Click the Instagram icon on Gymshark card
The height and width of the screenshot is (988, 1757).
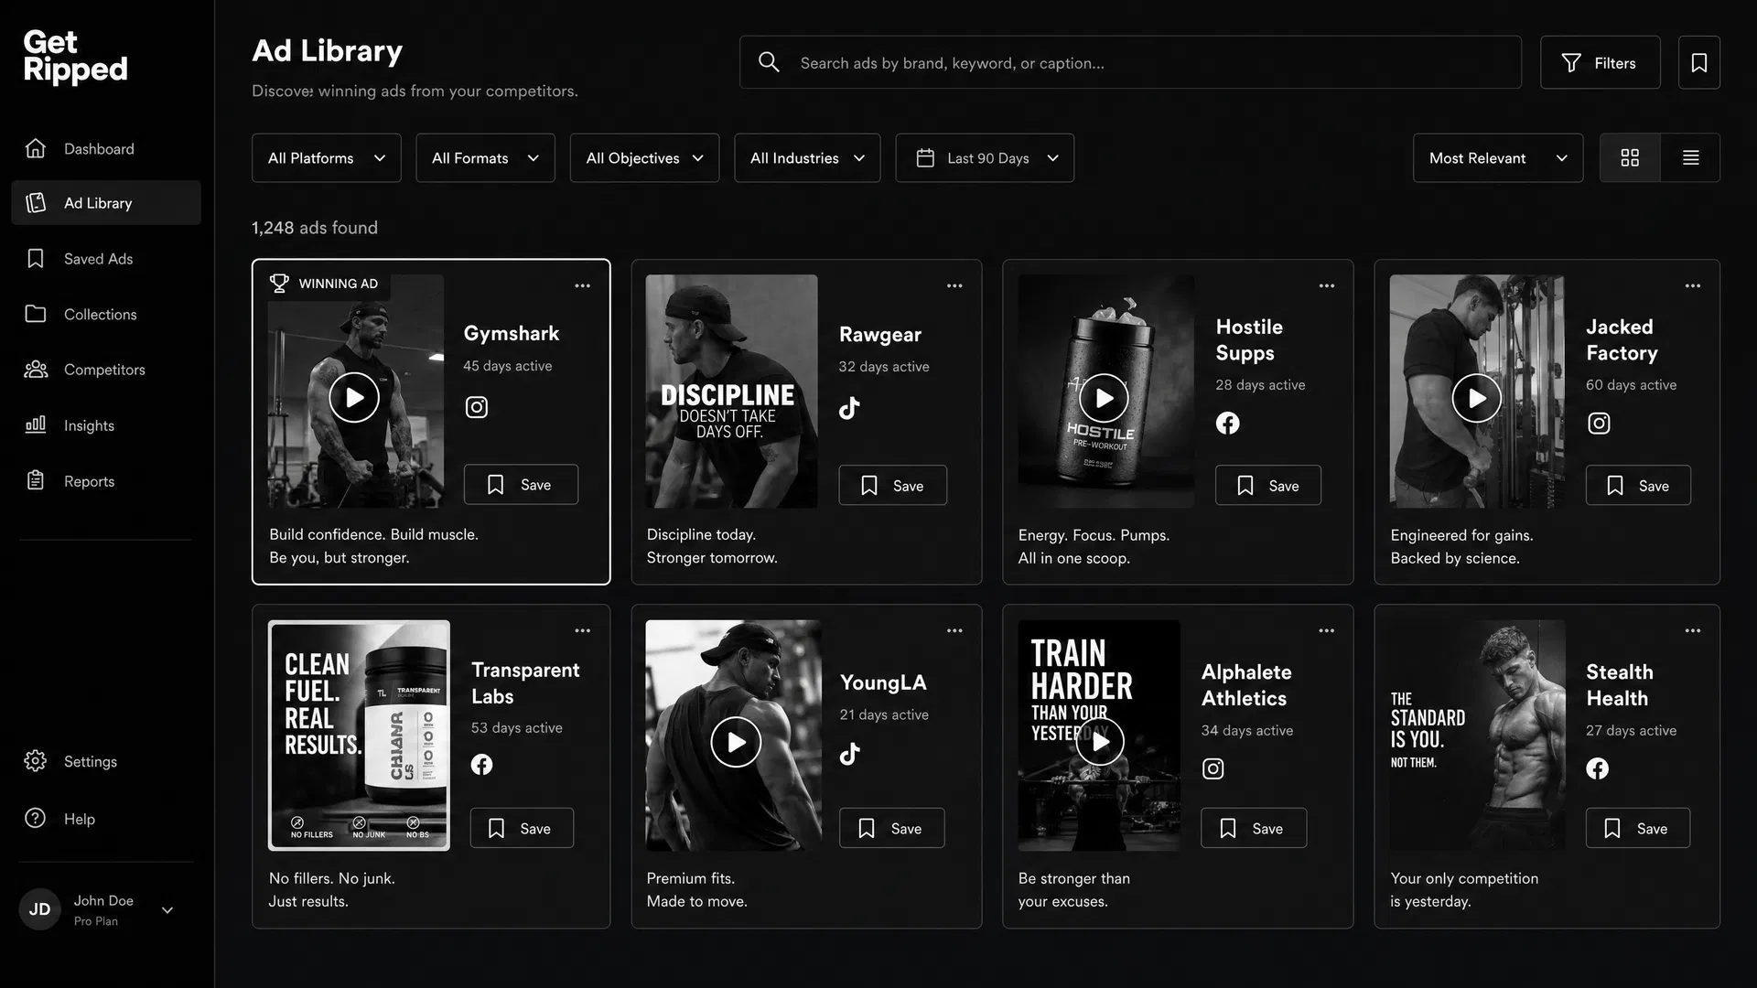pyautogui.click(x=476, y=407)
